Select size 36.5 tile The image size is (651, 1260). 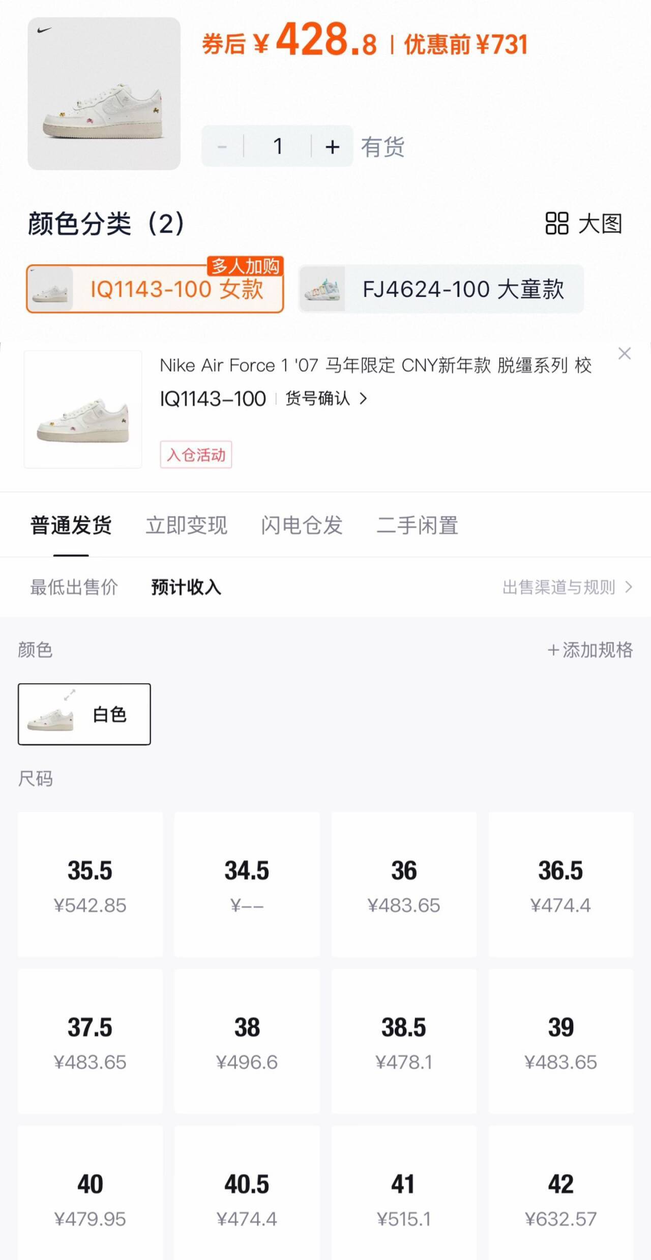pos(560,884)
